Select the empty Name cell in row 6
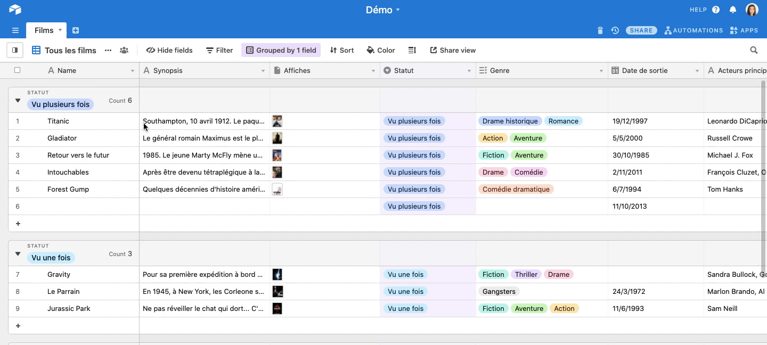Viewport: 767px width, 345px height. (x=74, y=207)
